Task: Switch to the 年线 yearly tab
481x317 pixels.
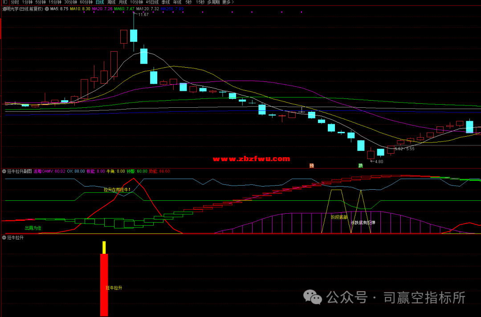Action: point(177,2)
